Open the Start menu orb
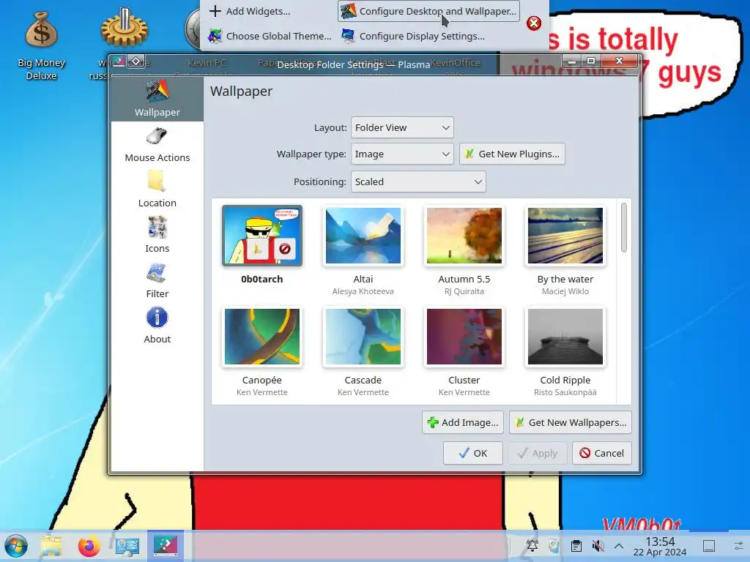 (16, 546)
